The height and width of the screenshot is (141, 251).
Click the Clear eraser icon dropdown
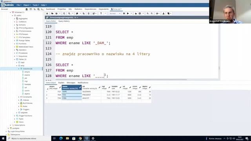158,14
